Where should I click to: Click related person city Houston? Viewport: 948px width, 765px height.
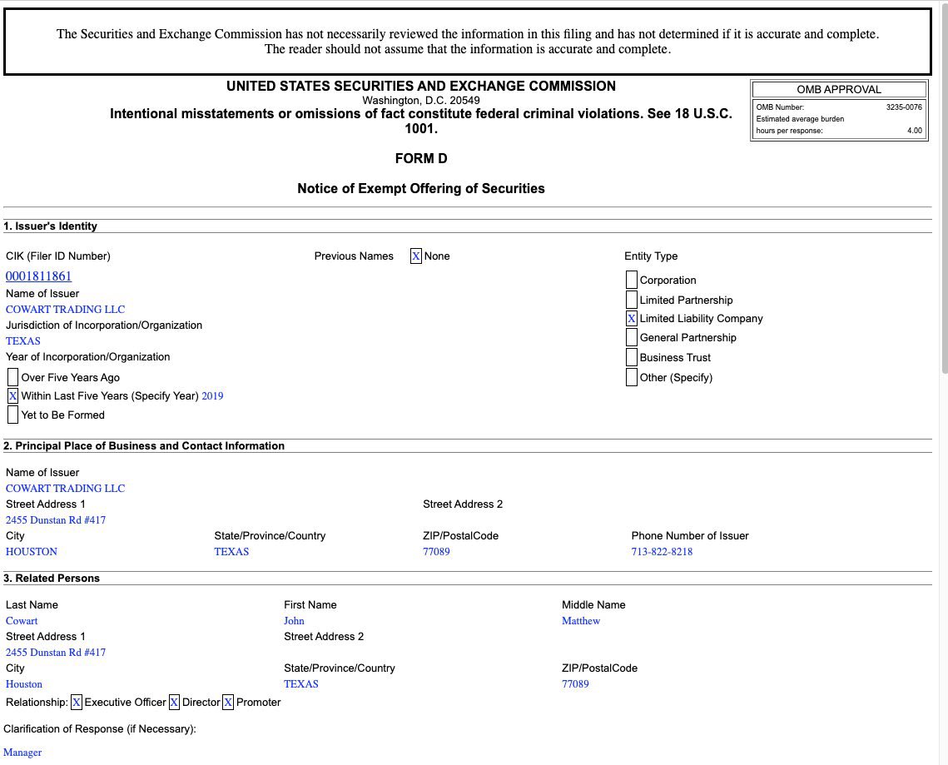(24, 684)
